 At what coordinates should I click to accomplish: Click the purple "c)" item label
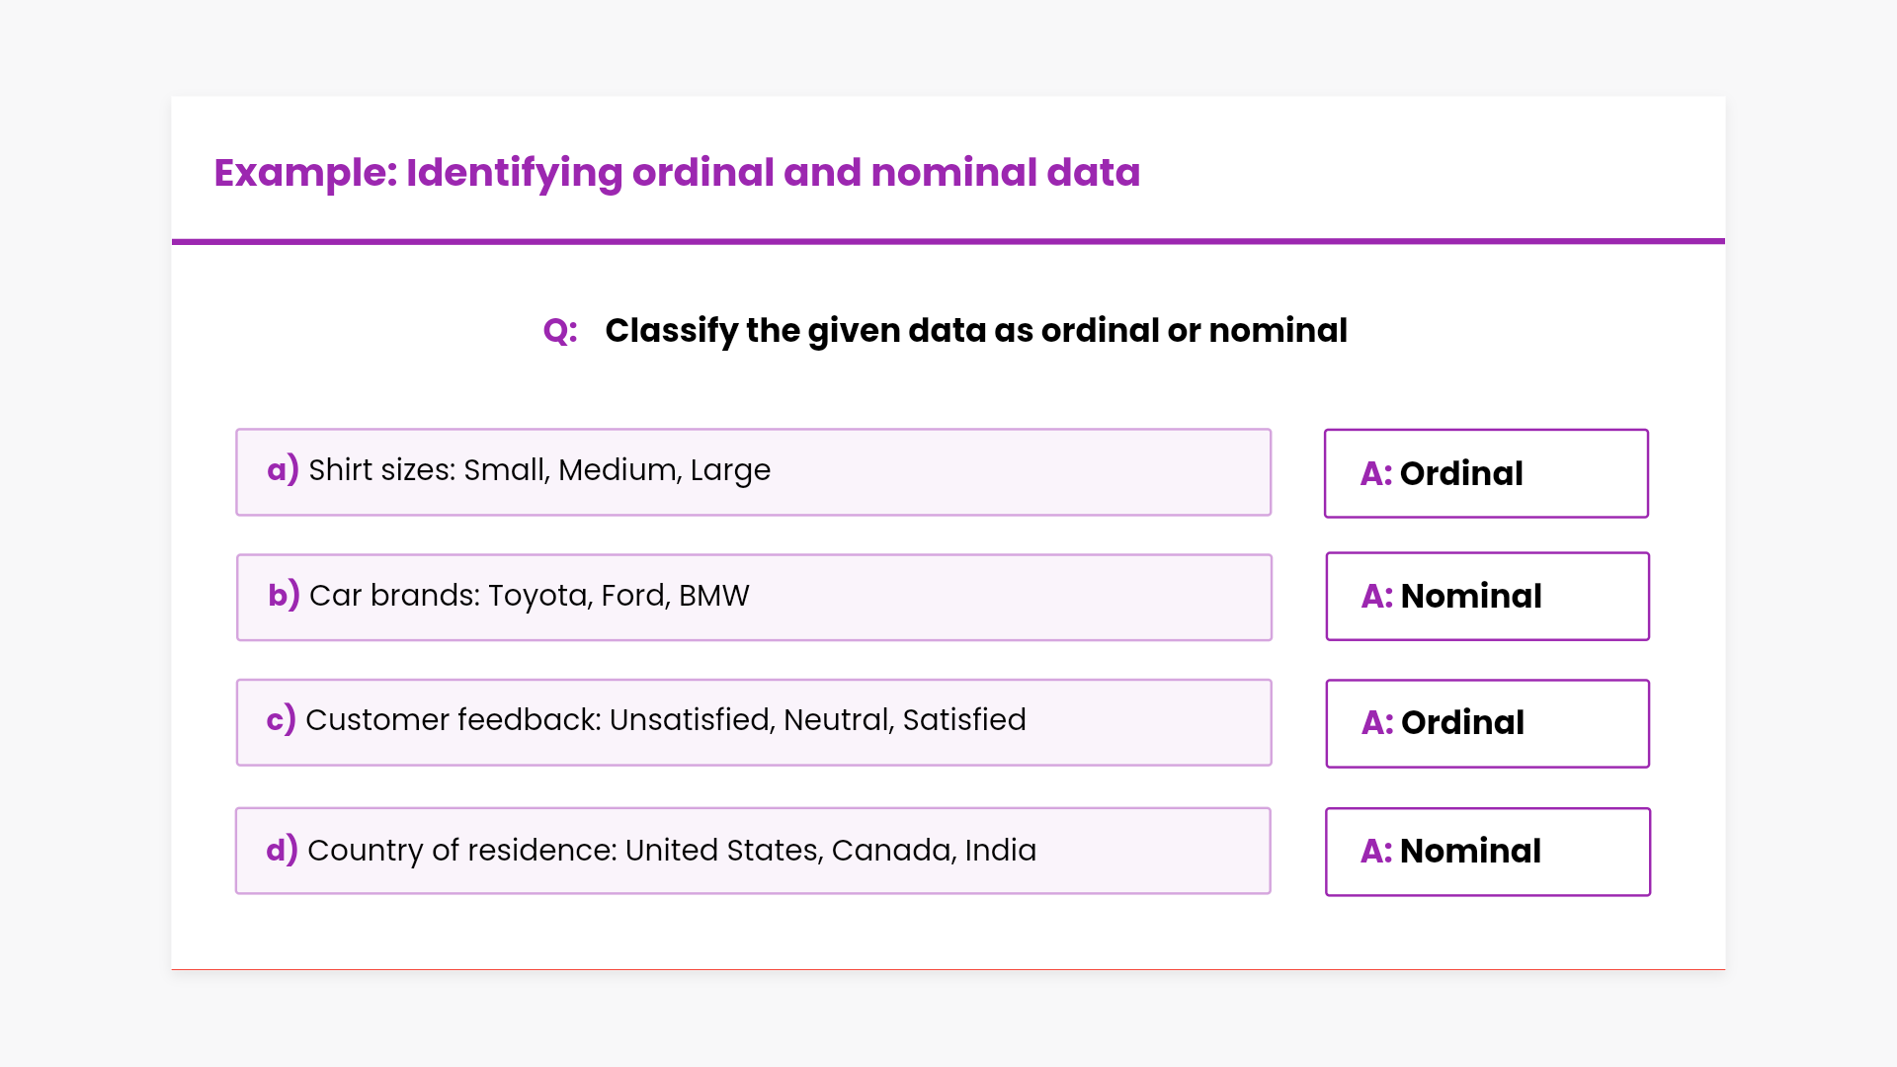point(282,720)
